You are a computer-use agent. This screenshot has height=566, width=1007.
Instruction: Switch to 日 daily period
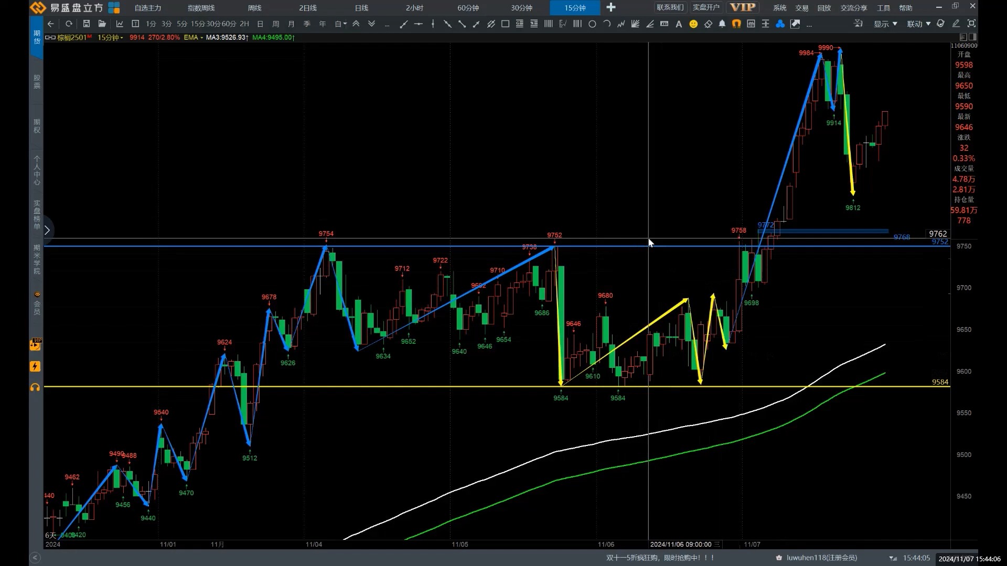[260, 24]
